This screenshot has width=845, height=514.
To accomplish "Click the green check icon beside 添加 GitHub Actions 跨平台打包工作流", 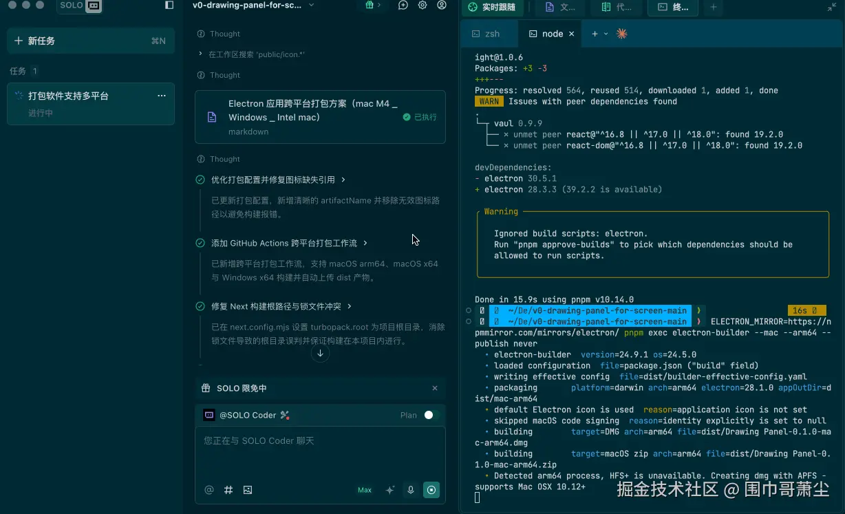I will click(200, 243).
